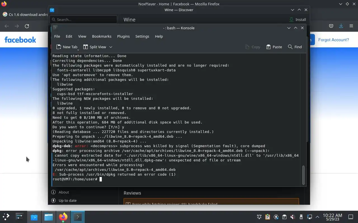
Task: Click Find in the Konsole toolbar
Action: [x=295, y=47]
